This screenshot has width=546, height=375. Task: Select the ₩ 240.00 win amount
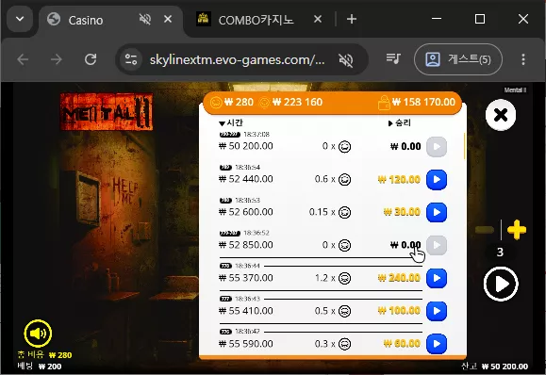tap(399, 278)
